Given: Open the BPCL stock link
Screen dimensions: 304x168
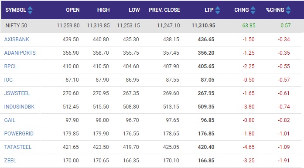Looking at the screenshot, I should coord(10,66).
